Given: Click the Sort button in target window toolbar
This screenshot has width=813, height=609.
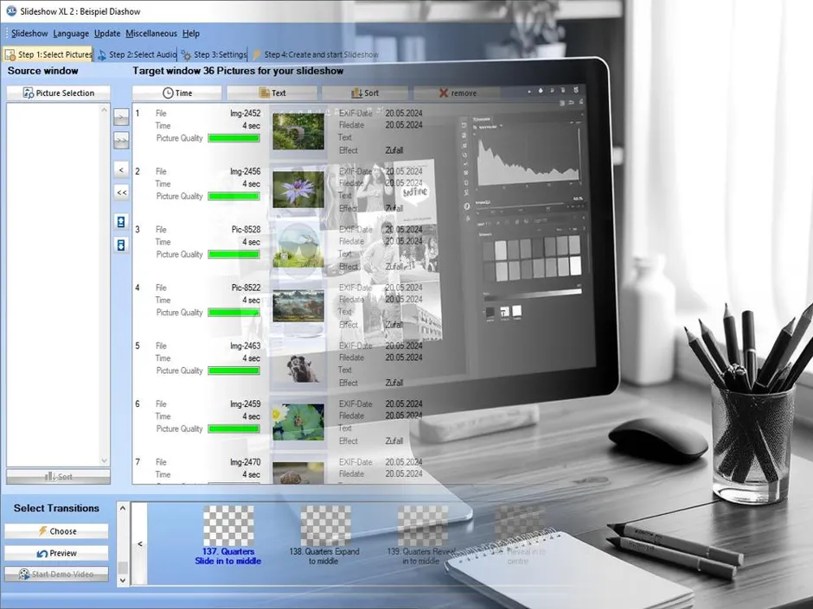Looking at the screenshot, I should click(365, 93).
